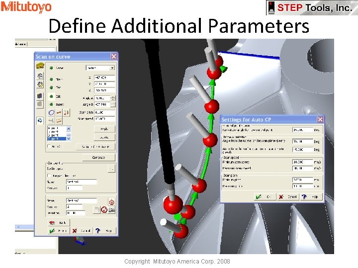Click the down arrow of the point list scrollbar
The width and height of the screenshot is (358, 268).
click(x=69, y=138)
